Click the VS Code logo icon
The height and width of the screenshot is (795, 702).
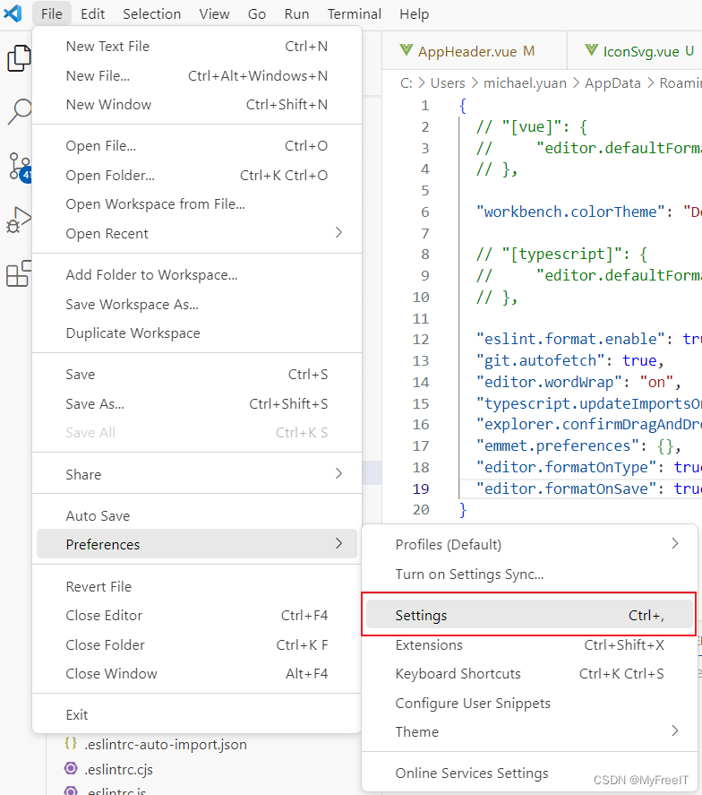pyautogui.click(x=13, y=13)
